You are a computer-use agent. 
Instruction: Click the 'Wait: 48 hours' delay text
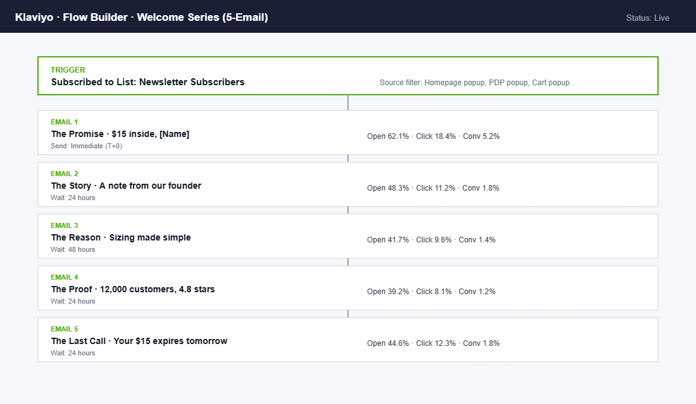coord(73,250)
